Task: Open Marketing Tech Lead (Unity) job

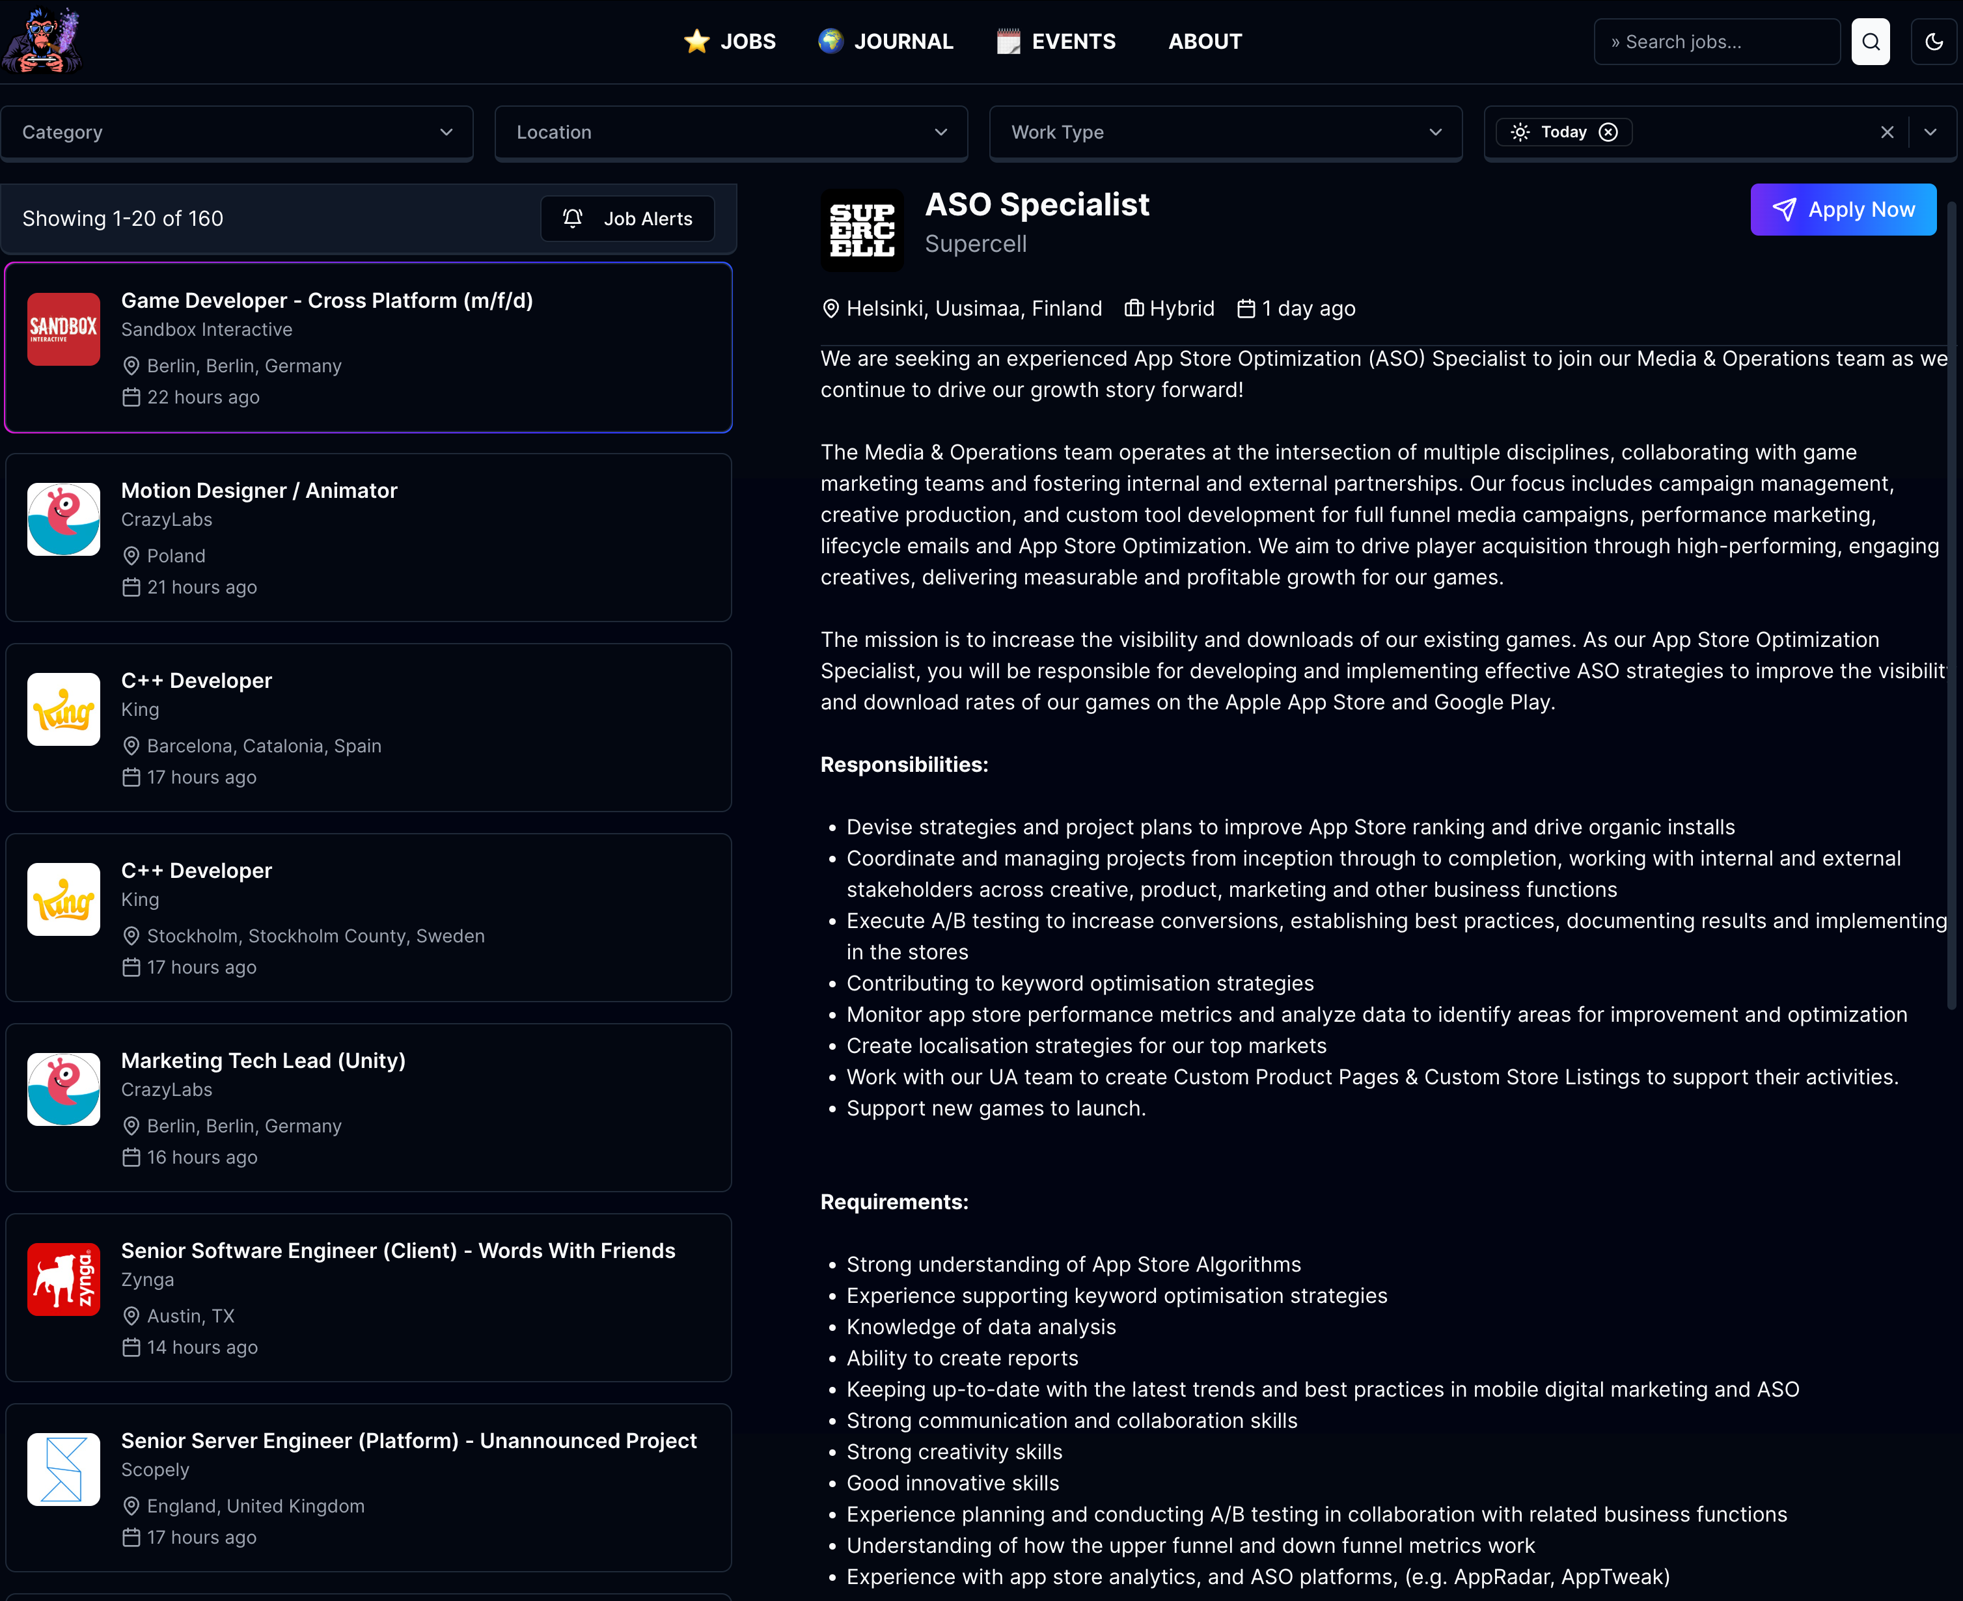Action: 368,1108
